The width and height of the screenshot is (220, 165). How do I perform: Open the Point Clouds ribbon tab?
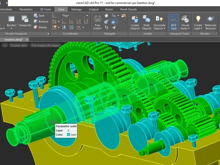tap(128, 9)
